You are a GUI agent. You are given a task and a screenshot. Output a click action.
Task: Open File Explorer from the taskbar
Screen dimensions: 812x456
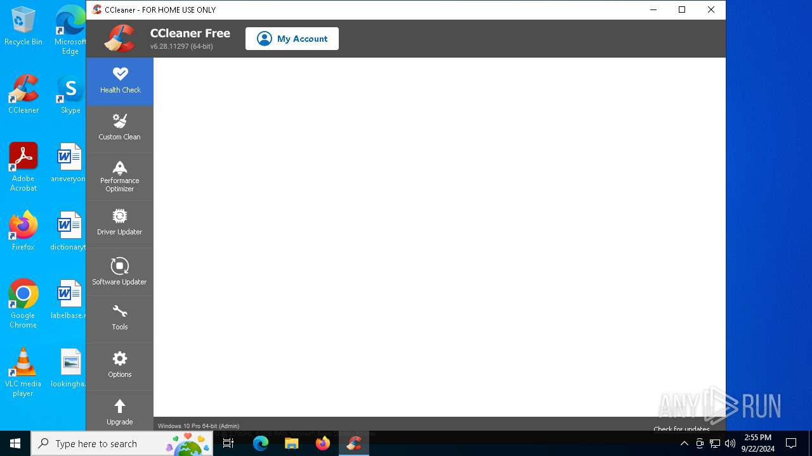pyautogui.click(x=291, y=443)
